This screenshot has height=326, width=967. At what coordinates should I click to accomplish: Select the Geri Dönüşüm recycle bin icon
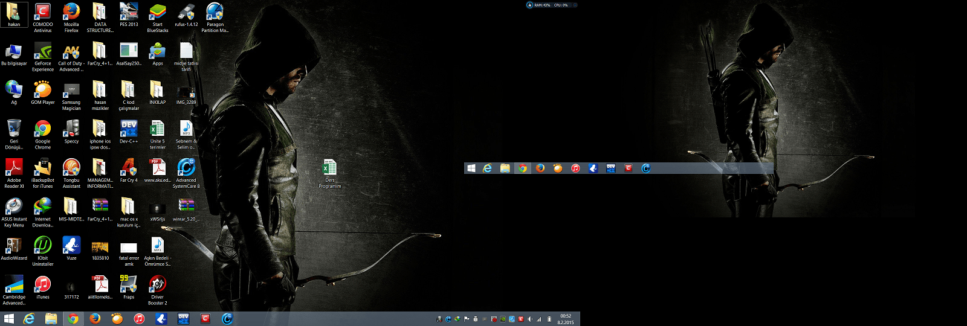(x=14, y=135)
